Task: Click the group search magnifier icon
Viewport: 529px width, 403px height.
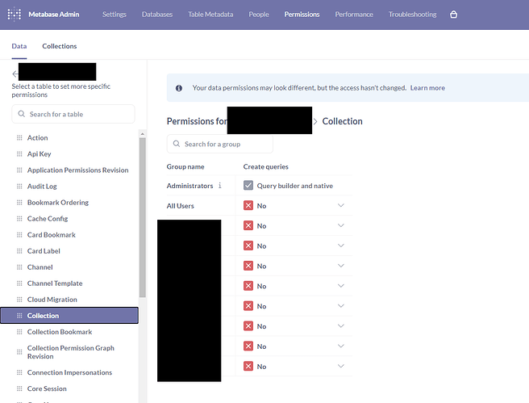Action: point(176,144)
